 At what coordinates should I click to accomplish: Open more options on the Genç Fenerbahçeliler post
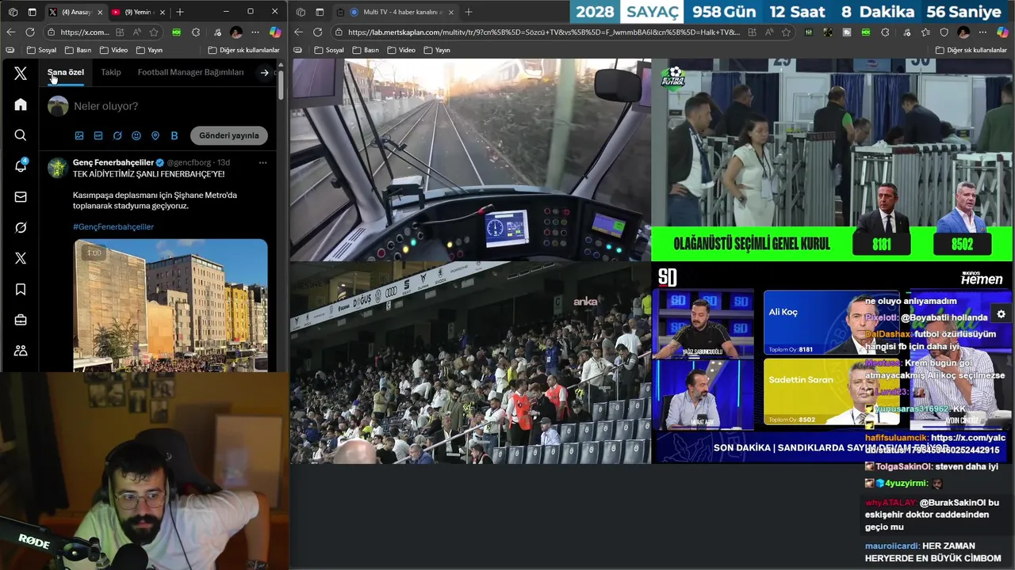262,162
